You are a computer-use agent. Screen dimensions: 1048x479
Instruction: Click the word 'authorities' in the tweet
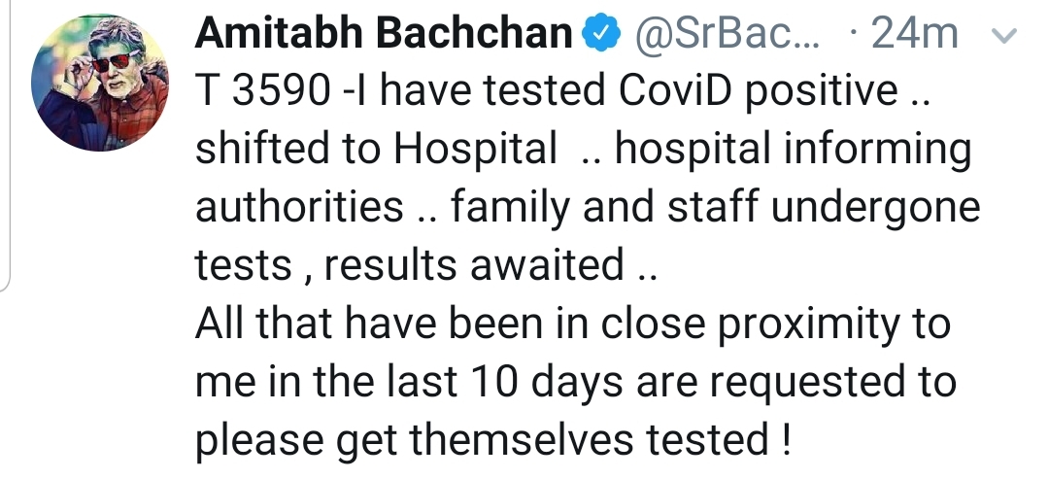pyautogui.click(x=299, y=207)
